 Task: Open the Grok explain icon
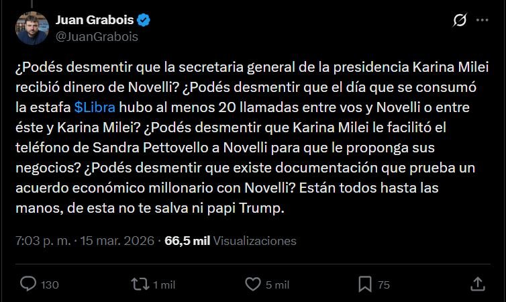point(460,21)
